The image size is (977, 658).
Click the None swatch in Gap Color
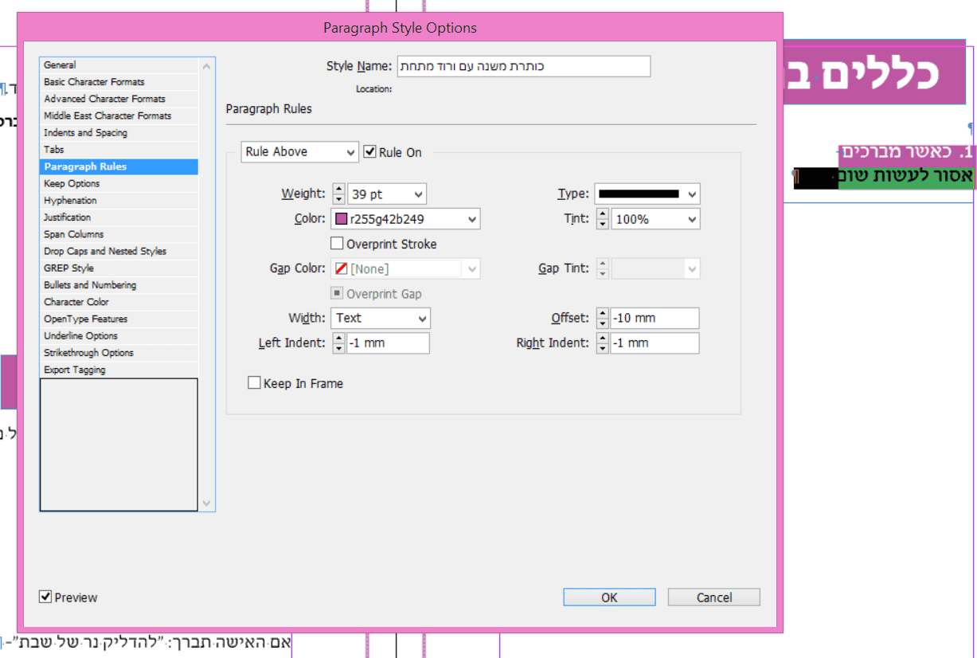click(x=342, y=269)
